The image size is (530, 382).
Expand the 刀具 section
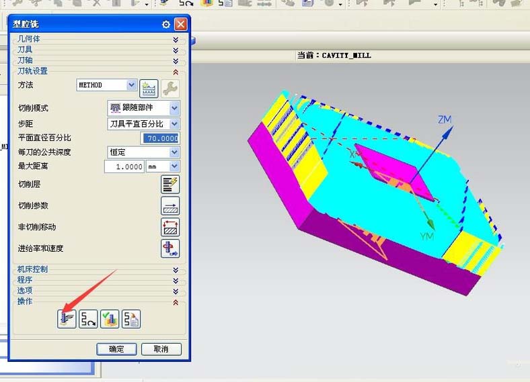[176, 50]
